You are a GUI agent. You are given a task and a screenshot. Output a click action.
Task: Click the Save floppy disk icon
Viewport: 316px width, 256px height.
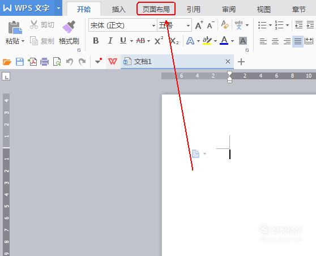[20, 62]
